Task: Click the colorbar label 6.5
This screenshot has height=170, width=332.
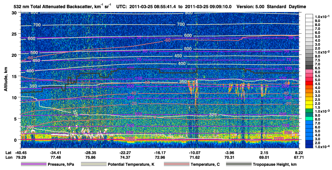Action: click(x=317, y=68)
